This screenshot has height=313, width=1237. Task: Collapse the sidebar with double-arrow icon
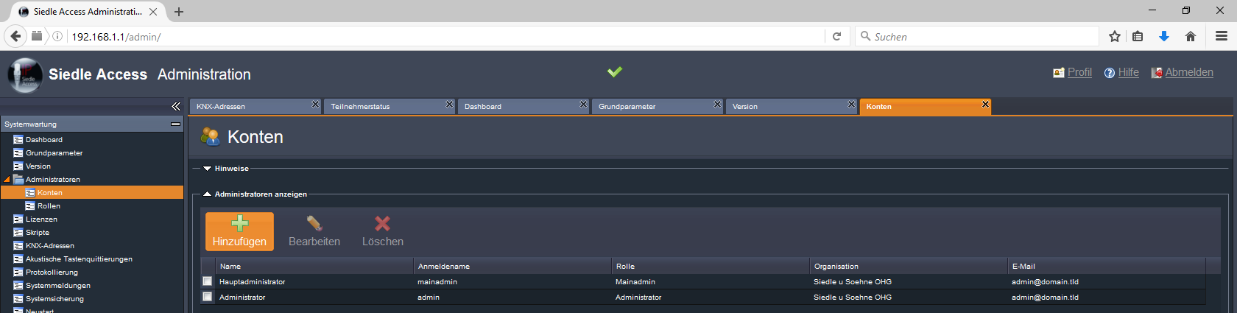pos(176,106)
